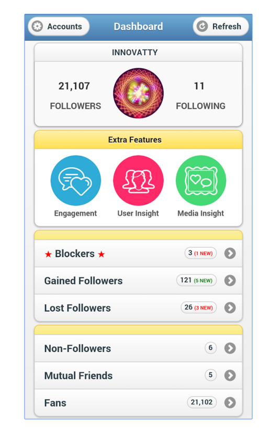Expand the Gained Followers arrow

[230, 280]
